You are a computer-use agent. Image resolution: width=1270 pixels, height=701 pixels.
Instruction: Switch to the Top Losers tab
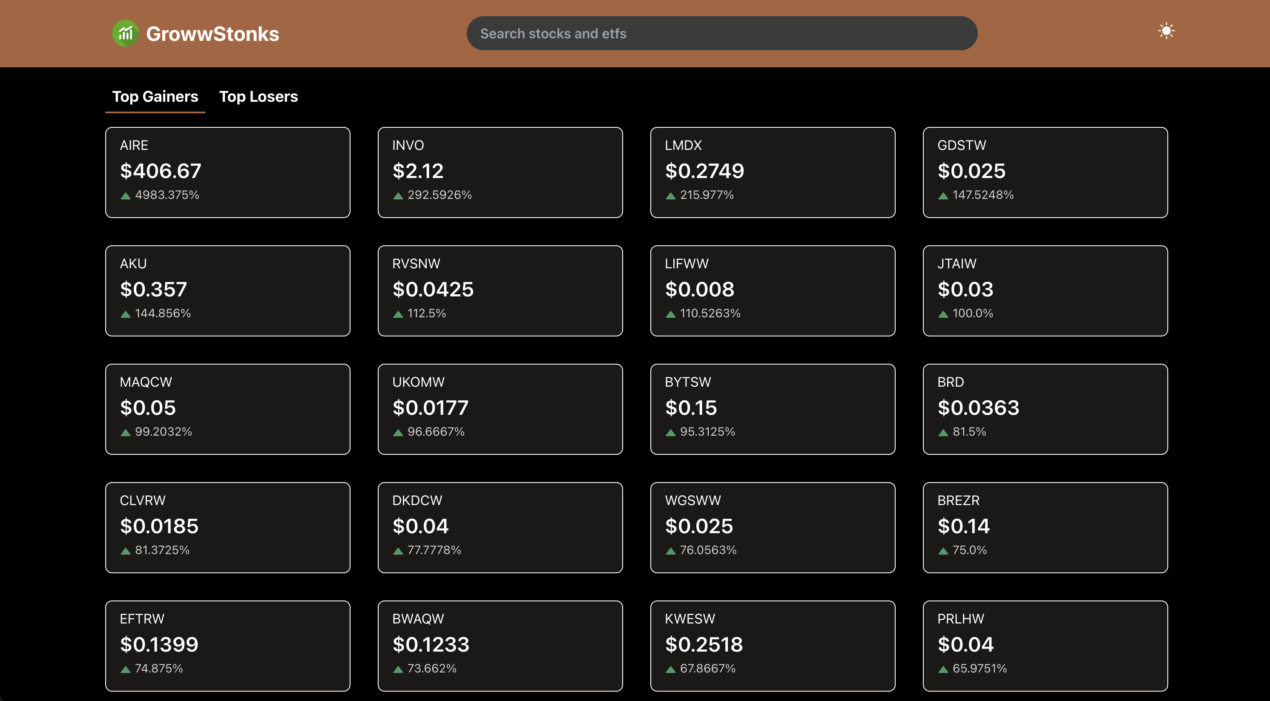point(259,96)
